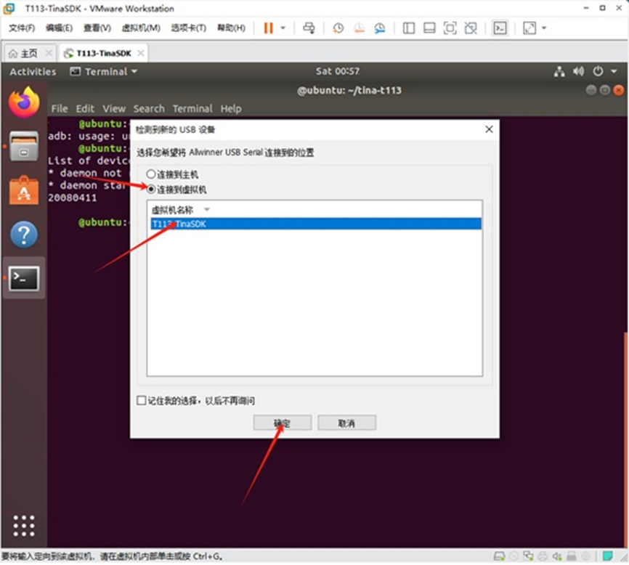
Task: Pause the virtual machine with the orange pause icon
Action: [268, 28]
